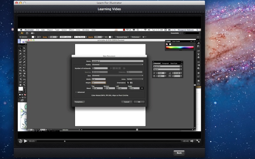Image resolution: width=255 pixels, height=159 pixels.
Task: Click the Templates... button
Action: point(79,102)
